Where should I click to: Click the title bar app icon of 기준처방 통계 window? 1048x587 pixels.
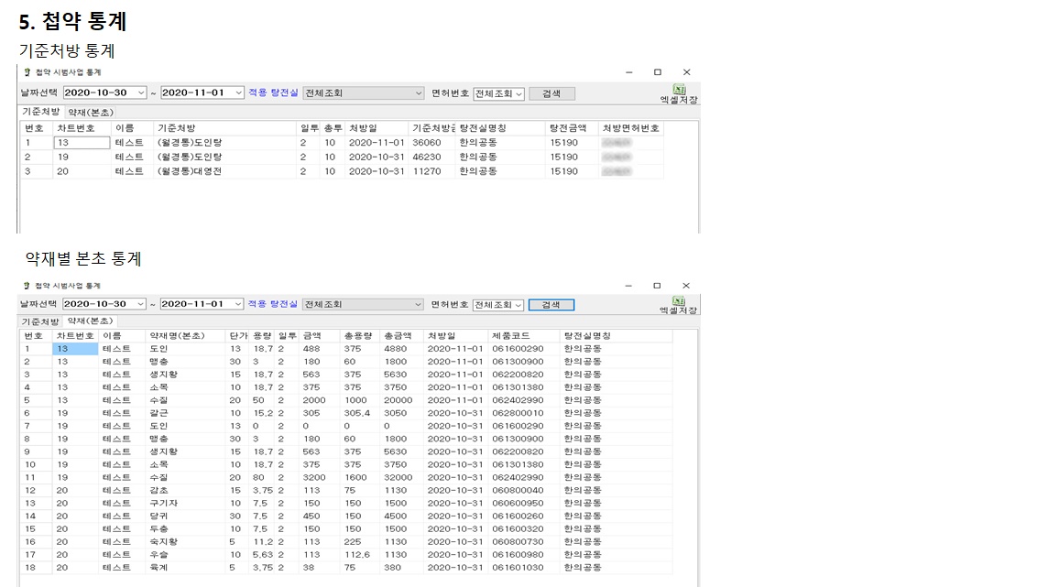pos(26,72)
